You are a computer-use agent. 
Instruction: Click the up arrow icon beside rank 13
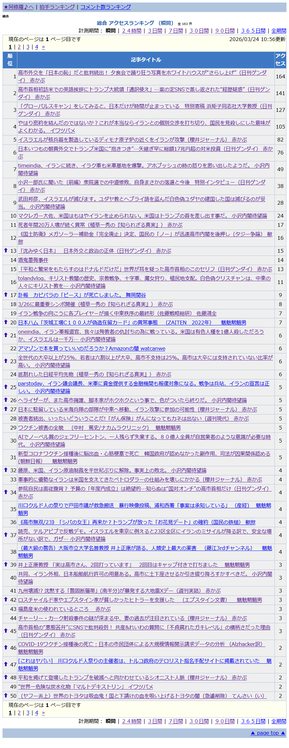coord(6,250)
